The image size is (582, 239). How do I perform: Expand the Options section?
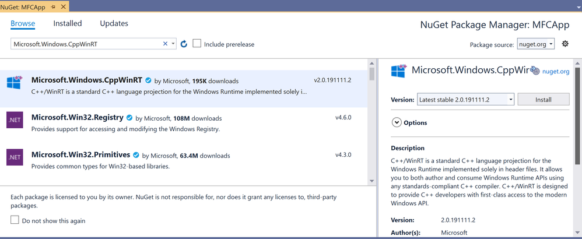[x=397, y=122]
